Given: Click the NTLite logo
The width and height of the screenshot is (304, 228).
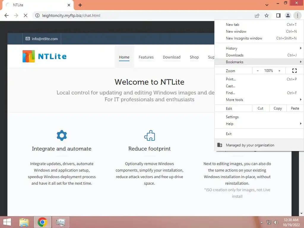Looking at the screenshot, I should click(x=45, y=56).
